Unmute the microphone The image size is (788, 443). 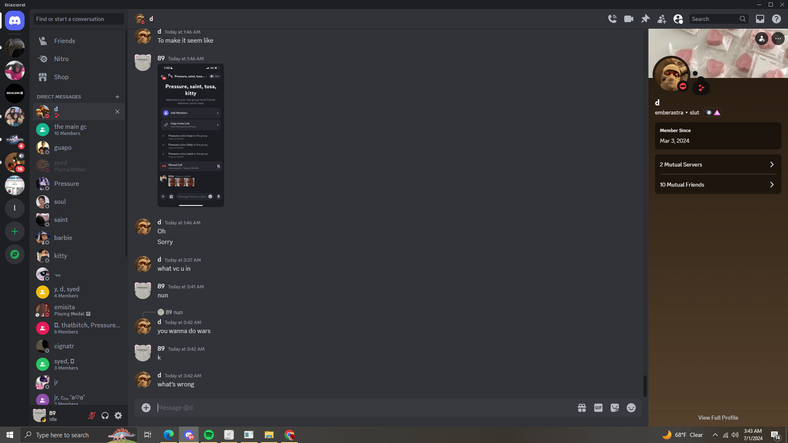point(92,416)
